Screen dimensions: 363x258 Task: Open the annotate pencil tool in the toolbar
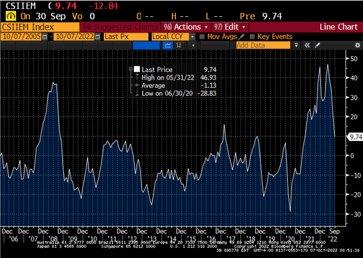318,45
